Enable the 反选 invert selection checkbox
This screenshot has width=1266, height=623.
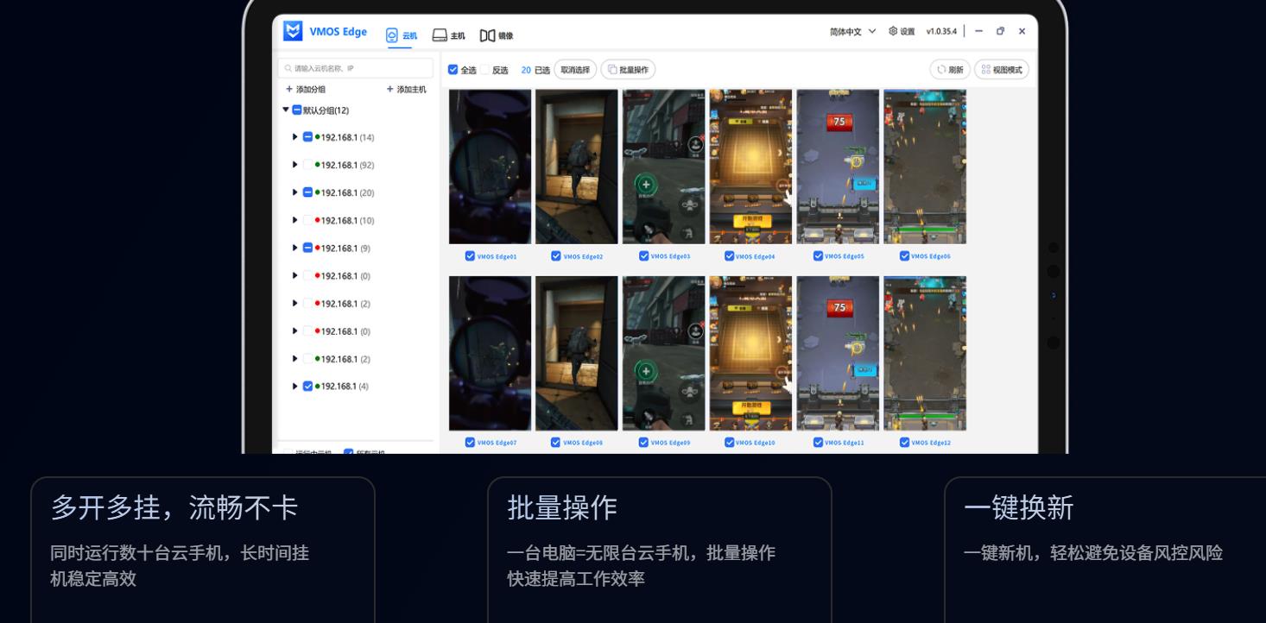[483, 69]
